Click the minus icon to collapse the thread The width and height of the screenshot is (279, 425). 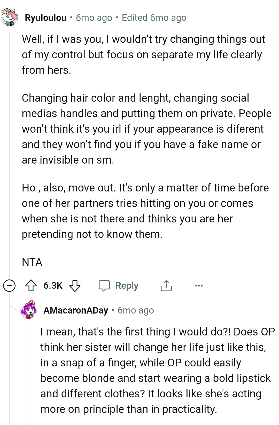click(x=9, y=285)
